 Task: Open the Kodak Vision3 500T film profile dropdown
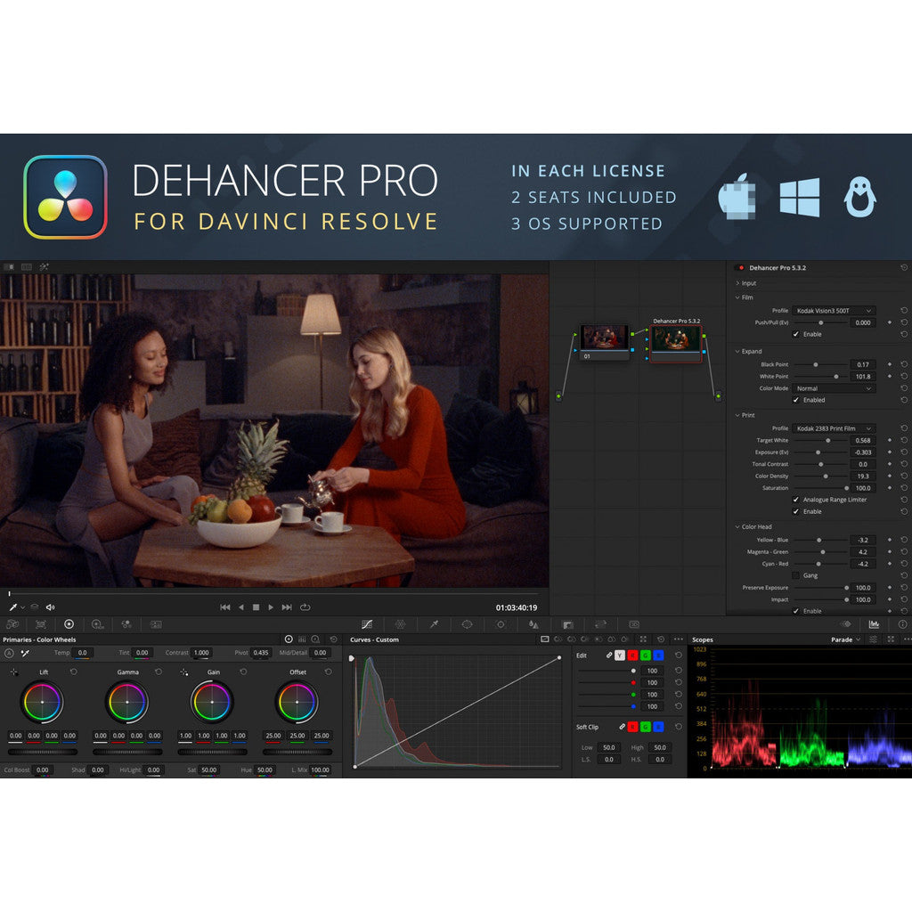pos(834,311)
